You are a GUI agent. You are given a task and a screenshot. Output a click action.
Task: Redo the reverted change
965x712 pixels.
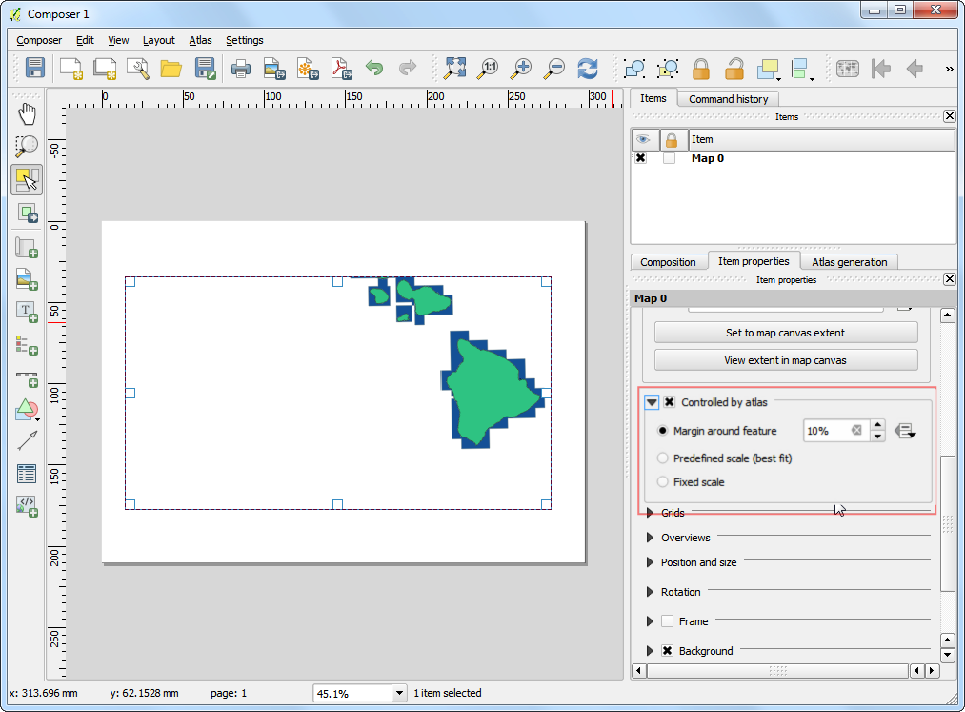click(408, 68)
